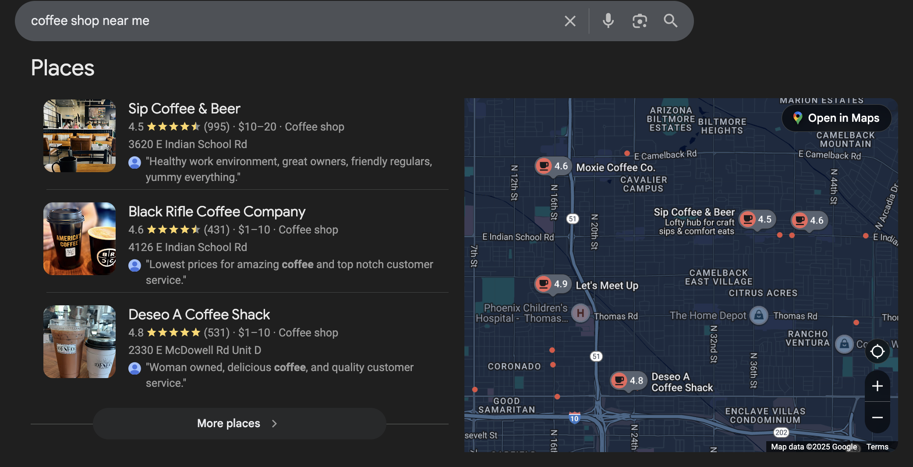The height and width of the screenshot is (467, 913).
Task: Expand results using the More places chevron
Action: point(274,423)
